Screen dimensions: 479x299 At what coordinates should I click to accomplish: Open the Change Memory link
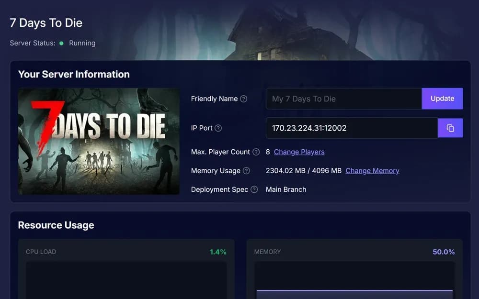click(372, 171)
